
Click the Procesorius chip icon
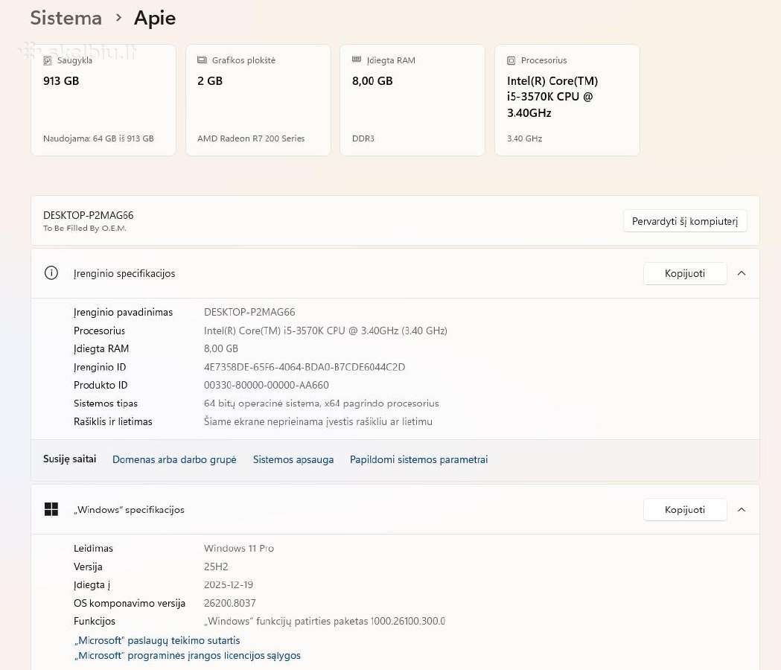point(511,60)
